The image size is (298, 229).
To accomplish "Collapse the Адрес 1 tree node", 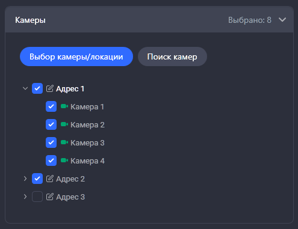I will [25, 88].
